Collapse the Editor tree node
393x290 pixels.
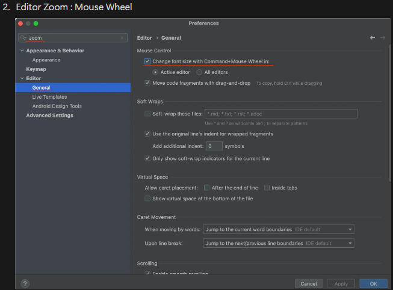(x=22, y=78)
